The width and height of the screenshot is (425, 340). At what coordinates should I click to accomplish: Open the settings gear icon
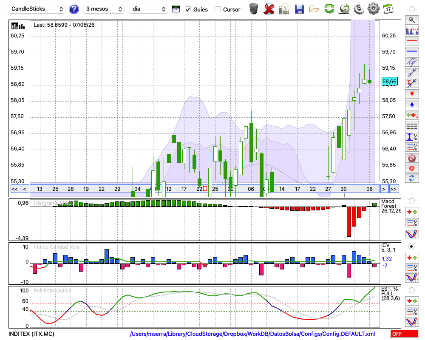373,9
